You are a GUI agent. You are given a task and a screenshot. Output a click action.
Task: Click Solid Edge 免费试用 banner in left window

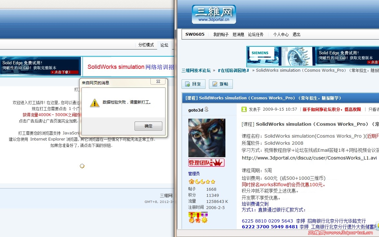(40, 66)
